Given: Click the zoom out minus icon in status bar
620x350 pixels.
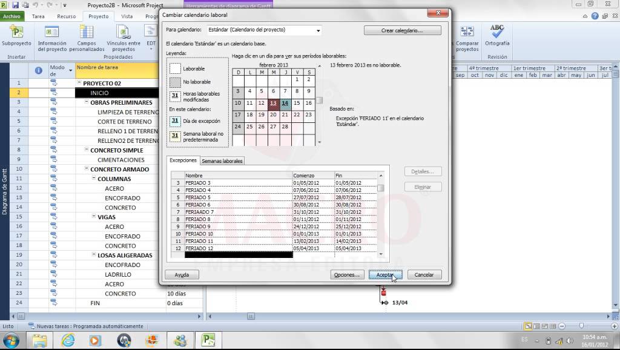Looking at the screenshot, I should pos(562,326).
